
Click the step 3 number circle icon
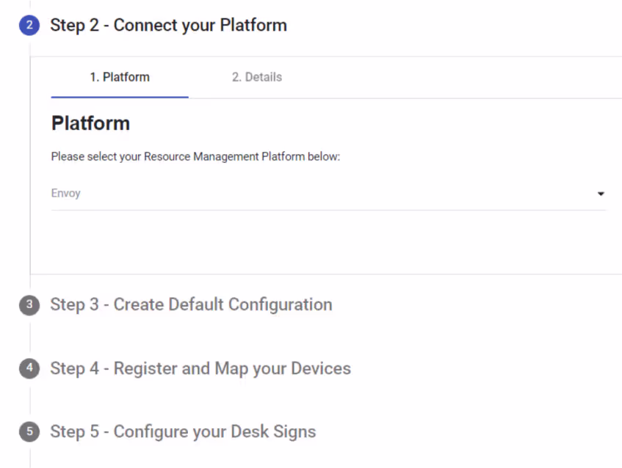[29, 305]
